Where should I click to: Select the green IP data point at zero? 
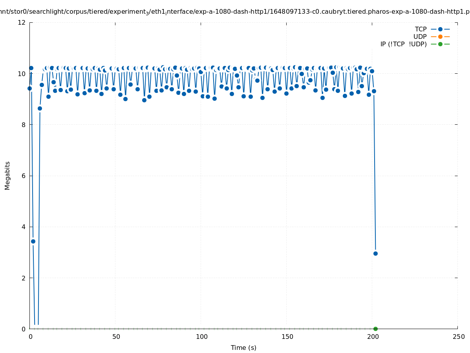tap(375, 329)
